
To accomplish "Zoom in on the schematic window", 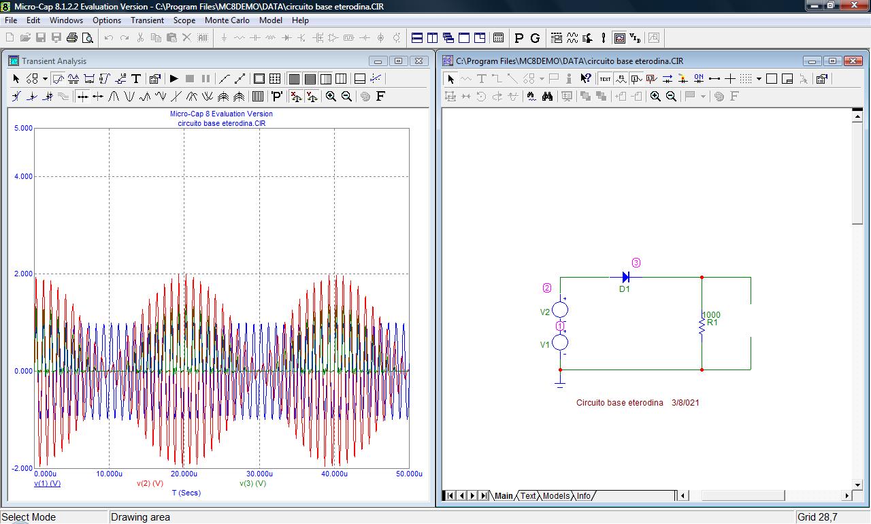I will (655, 97).
